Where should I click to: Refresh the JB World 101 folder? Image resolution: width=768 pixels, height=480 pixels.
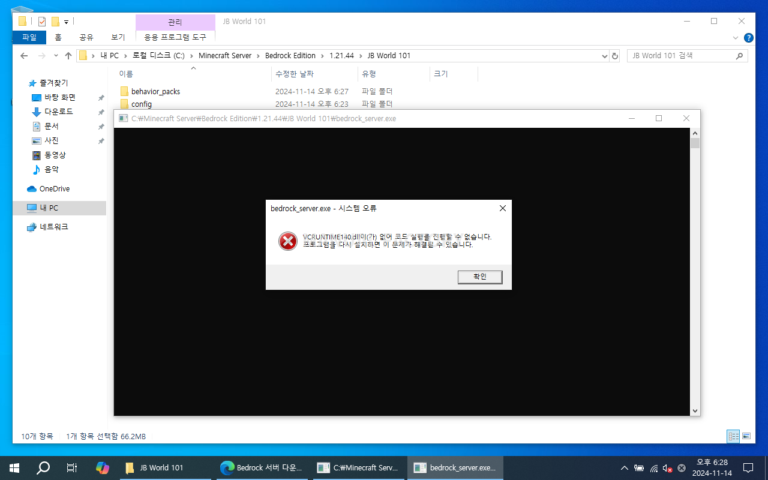[614, 56]
